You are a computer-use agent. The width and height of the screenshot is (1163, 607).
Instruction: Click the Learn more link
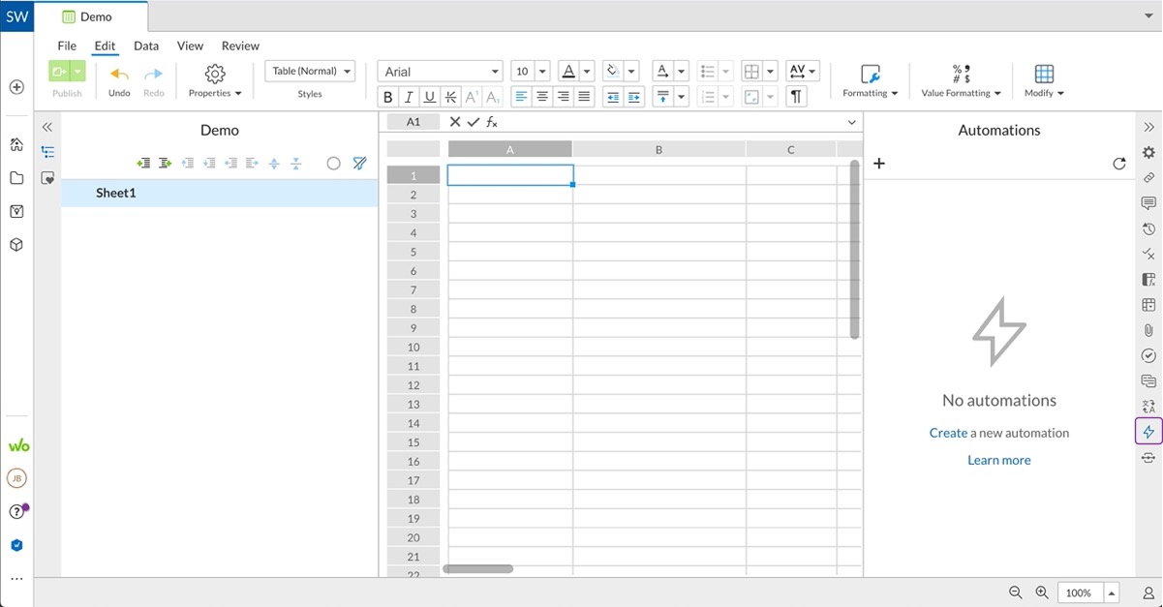(x=999, y=460)
